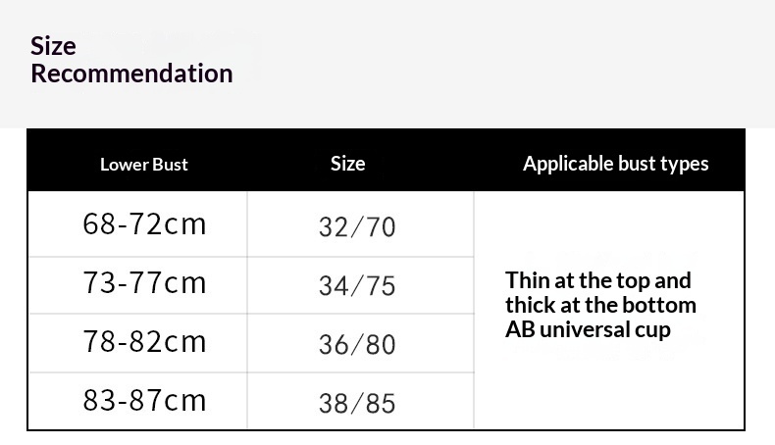Viewport: 775px width, 445px height.
Task: Click the word "Size" in the page title
Action: point(53,46)
